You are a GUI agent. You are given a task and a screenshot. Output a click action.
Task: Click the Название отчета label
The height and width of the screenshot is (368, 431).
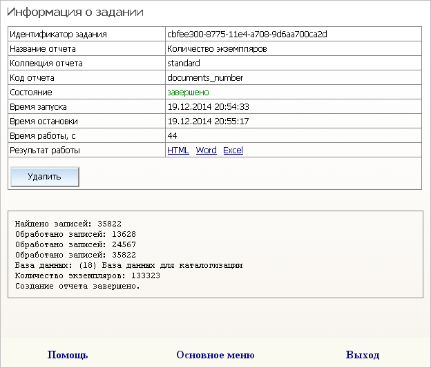(43, 49)
